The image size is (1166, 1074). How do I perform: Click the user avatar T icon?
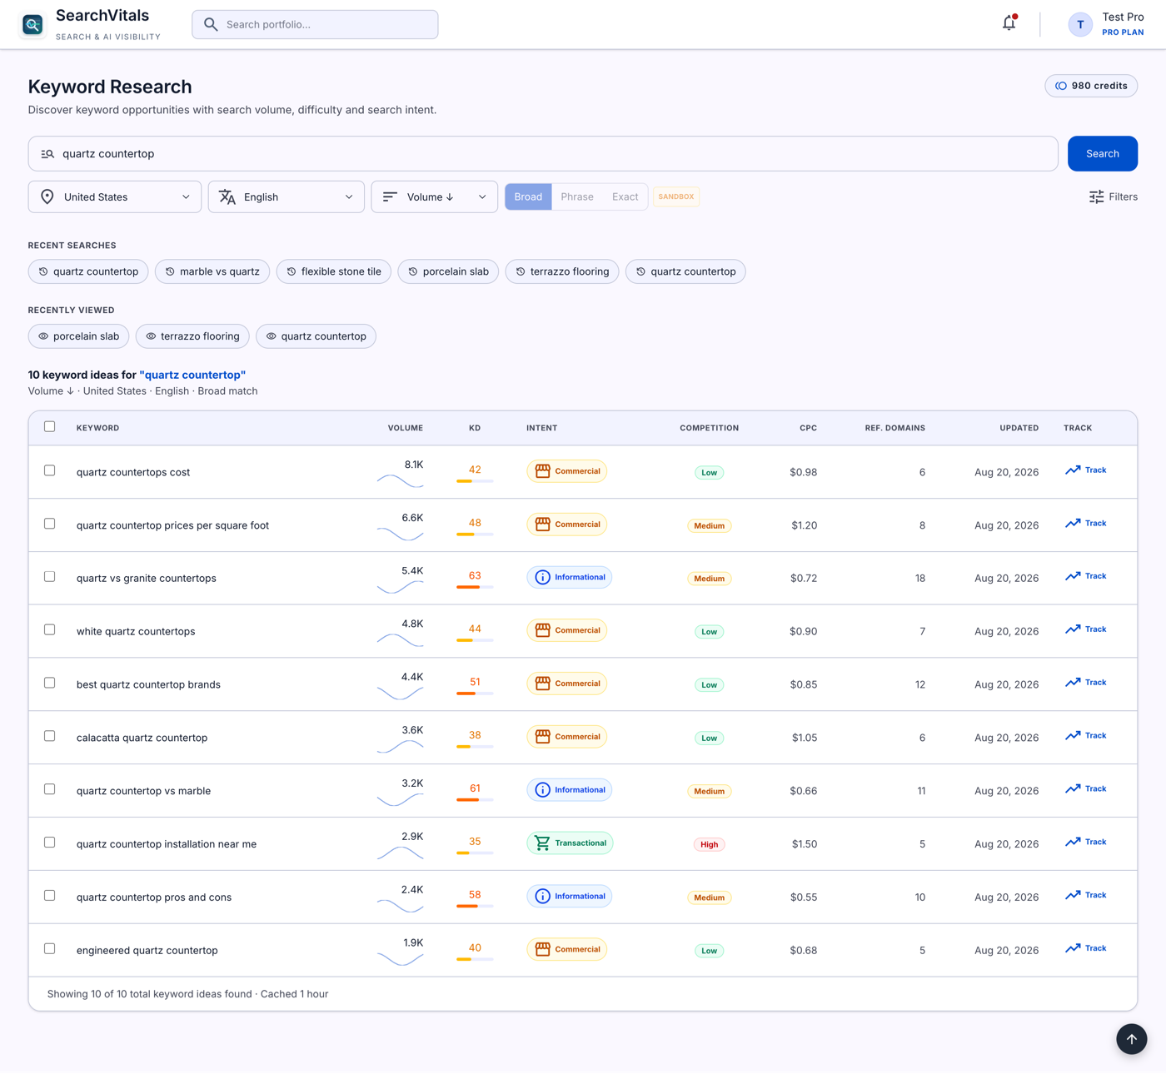point(1080,24)
